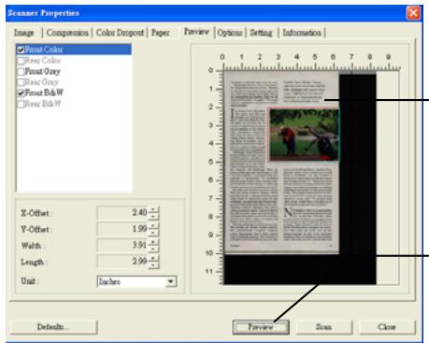The image size is (429, 343).
Task: Open the Information tab
Action: [302, 33]
